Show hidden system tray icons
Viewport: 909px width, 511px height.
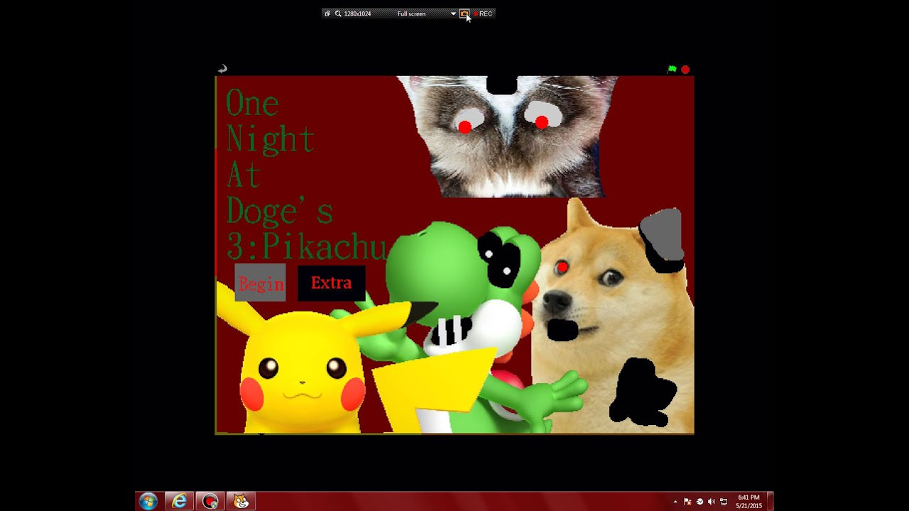tap(675, 502)
